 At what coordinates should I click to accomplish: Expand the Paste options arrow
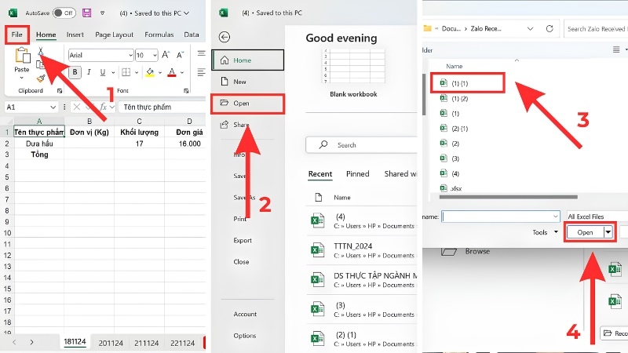(22, 77)
